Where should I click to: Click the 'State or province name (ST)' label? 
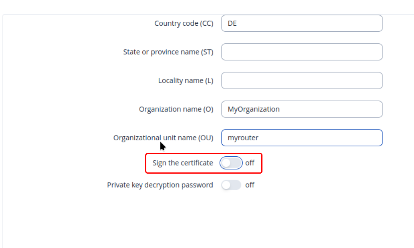(168, 52)
